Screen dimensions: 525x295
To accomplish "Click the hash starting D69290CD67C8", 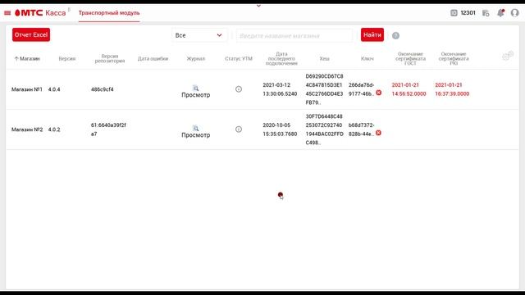I will pos(325,89).
